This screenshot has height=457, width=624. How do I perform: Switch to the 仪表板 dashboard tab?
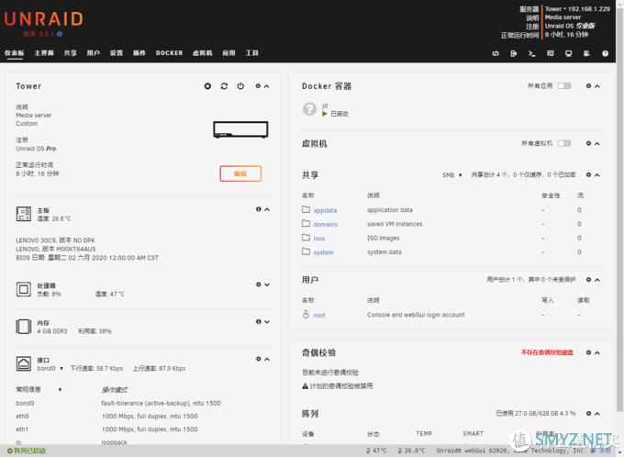(15, 53)
